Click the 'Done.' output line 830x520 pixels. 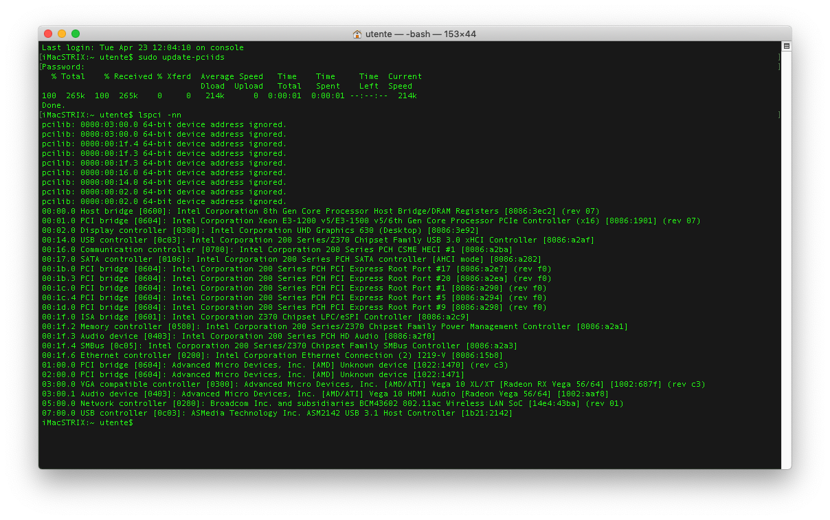pos(54,105)
